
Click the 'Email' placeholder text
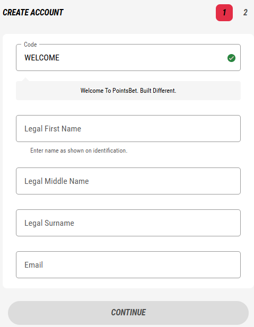33,265
